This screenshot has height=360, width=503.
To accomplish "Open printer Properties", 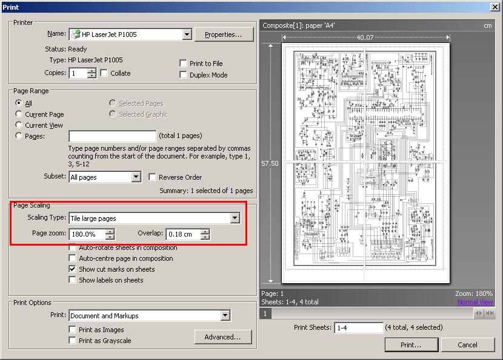I will 223,34.
